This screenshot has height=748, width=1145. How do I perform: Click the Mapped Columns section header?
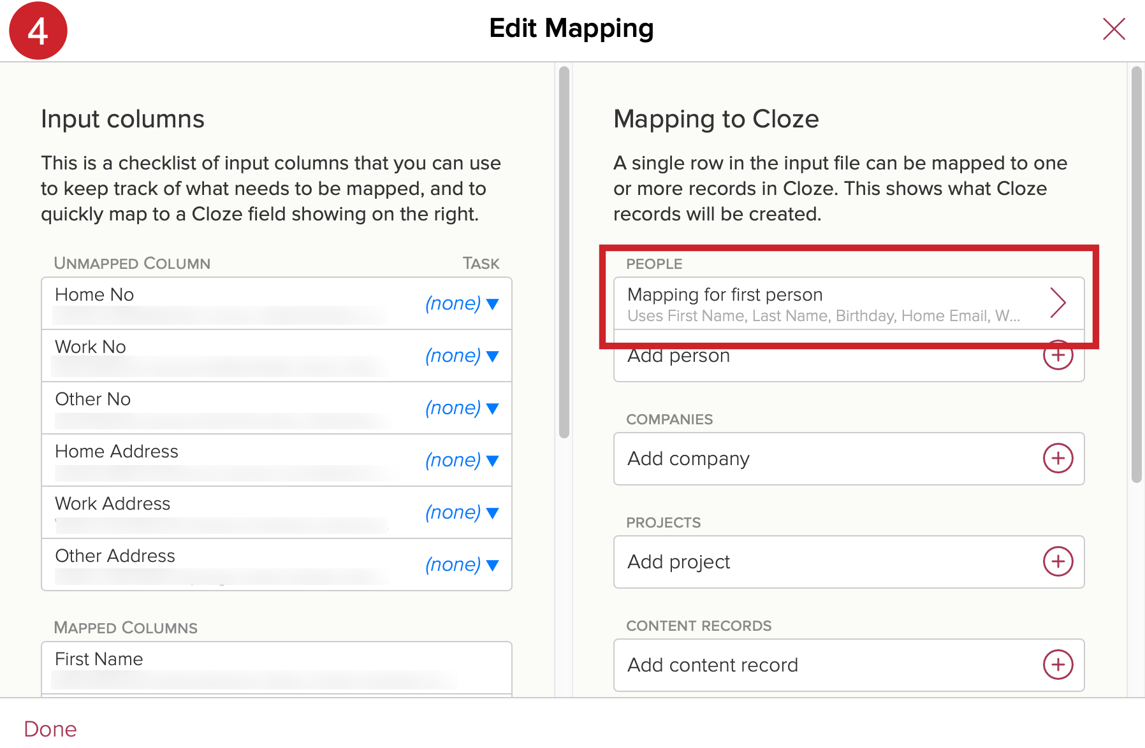(x=126, y=628)
